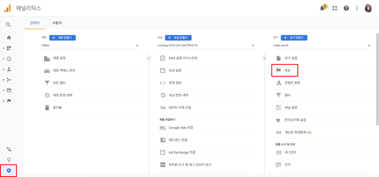
Task: Click the 보기 만들기 button
Action: [x=294, y=38]
